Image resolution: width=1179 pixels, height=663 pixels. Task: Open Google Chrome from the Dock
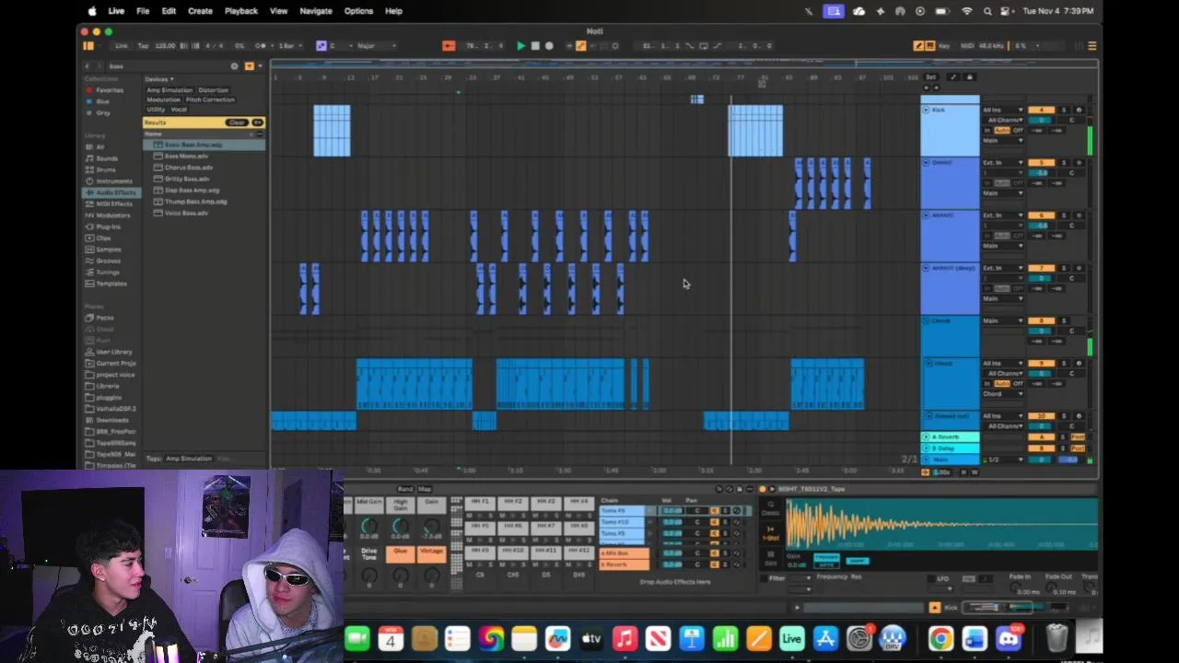tap(940, 638)
